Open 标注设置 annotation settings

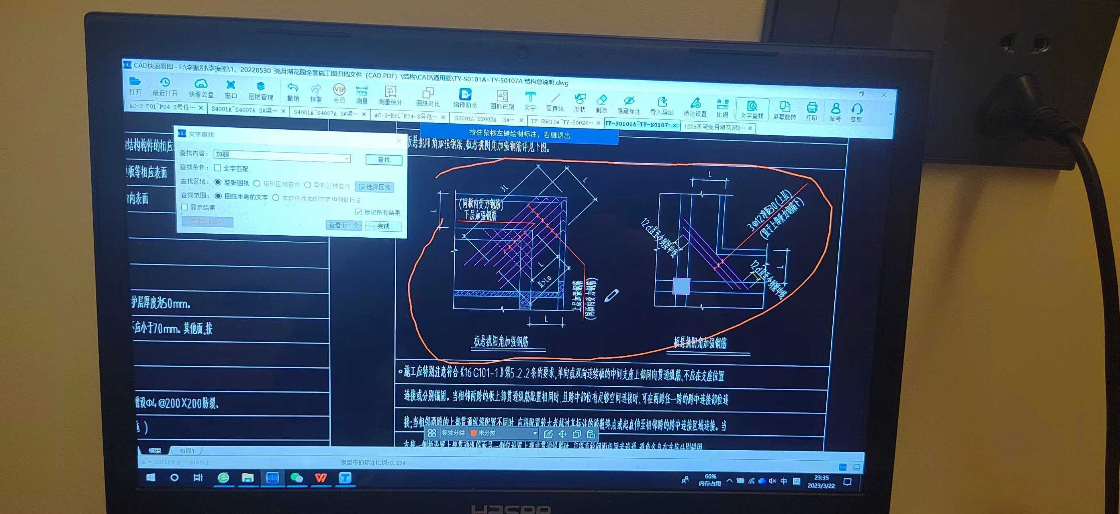coord(695,108)
